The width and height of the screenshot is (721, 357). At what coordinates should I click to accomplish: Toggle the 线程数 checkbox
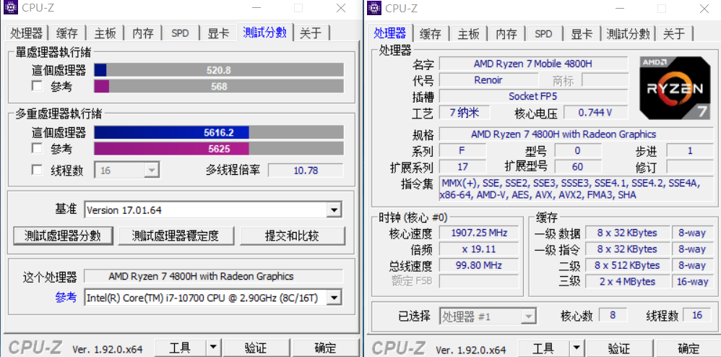point(37,171)
